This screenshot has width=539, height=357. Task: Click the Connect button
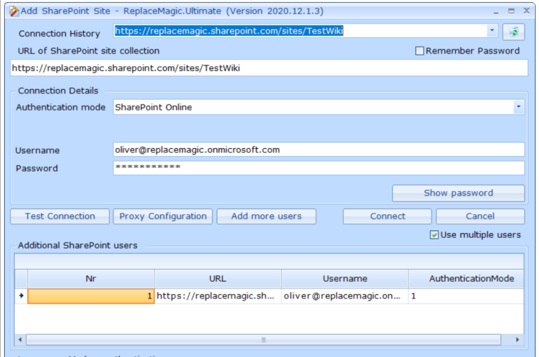[387, 216]
